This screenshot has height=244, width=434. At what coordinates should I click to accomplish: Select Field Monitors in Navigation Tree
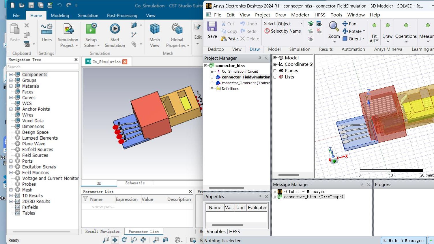pyautogui.click(x=35, y=172)
